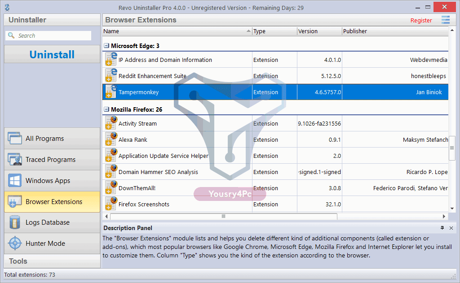Sort by the Publisher column header
Viewport: 460px width, 283px height.
point(395,31)
